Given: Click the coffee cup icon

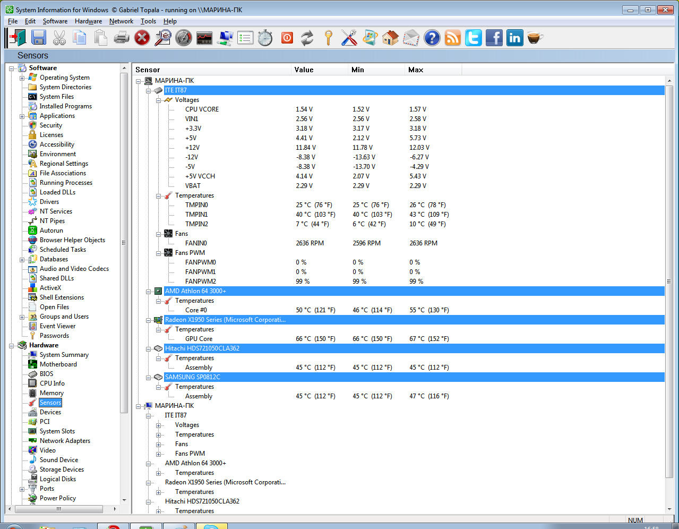Looking at the screenshot, I should (x=535, y=38).
